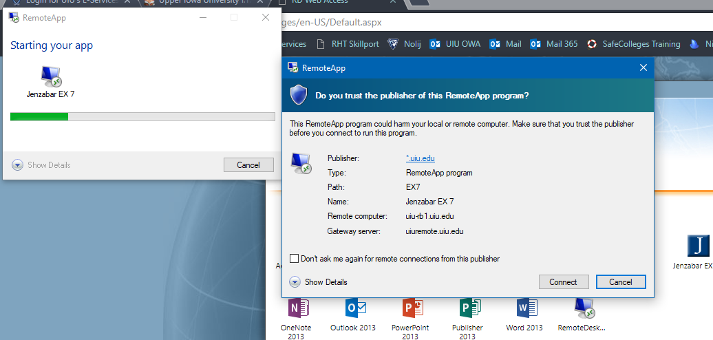Click the Jenzabar EX 7 icon in Starting window
This screenshot has height=340, width=713.
coord(50,78)
